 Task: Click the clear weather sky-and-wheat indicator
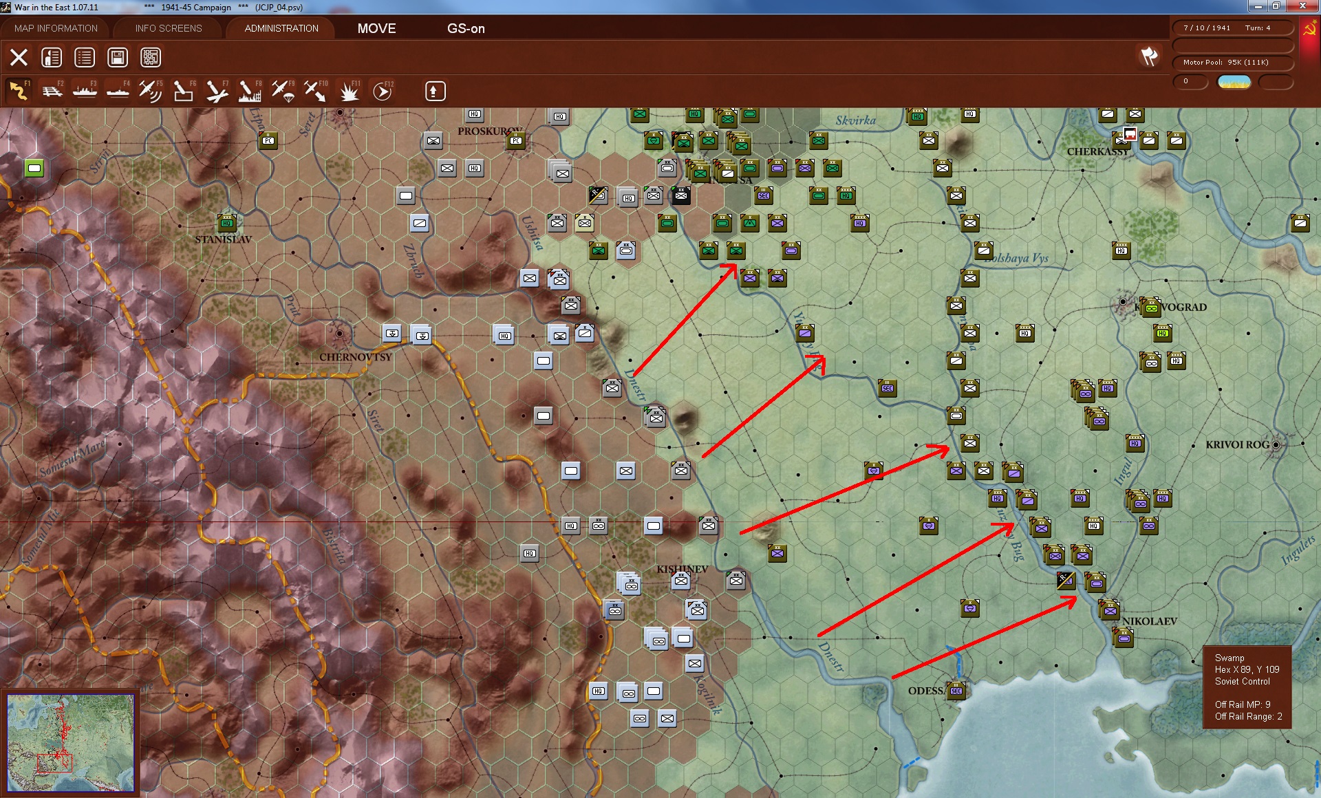[x=1234, y=82]
